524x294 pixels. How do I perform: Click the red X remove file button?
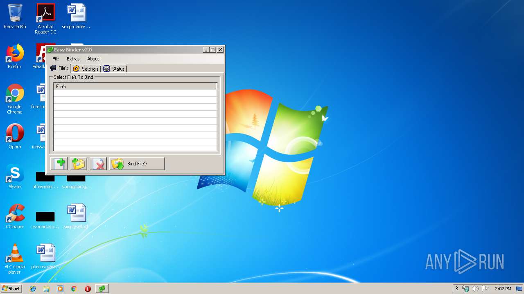[98, 164]
